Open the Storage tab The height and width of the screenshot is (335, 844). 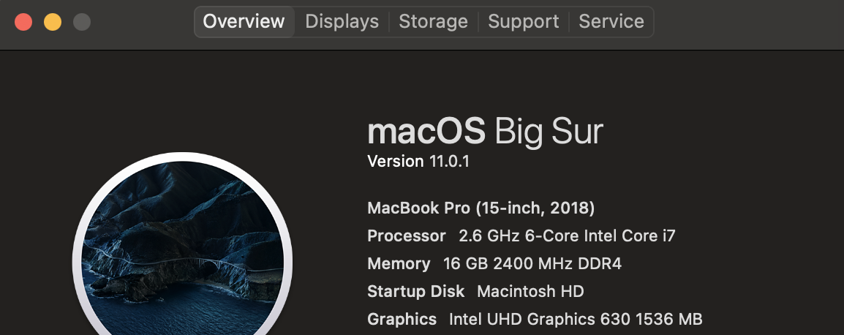(x=433, y=22)
